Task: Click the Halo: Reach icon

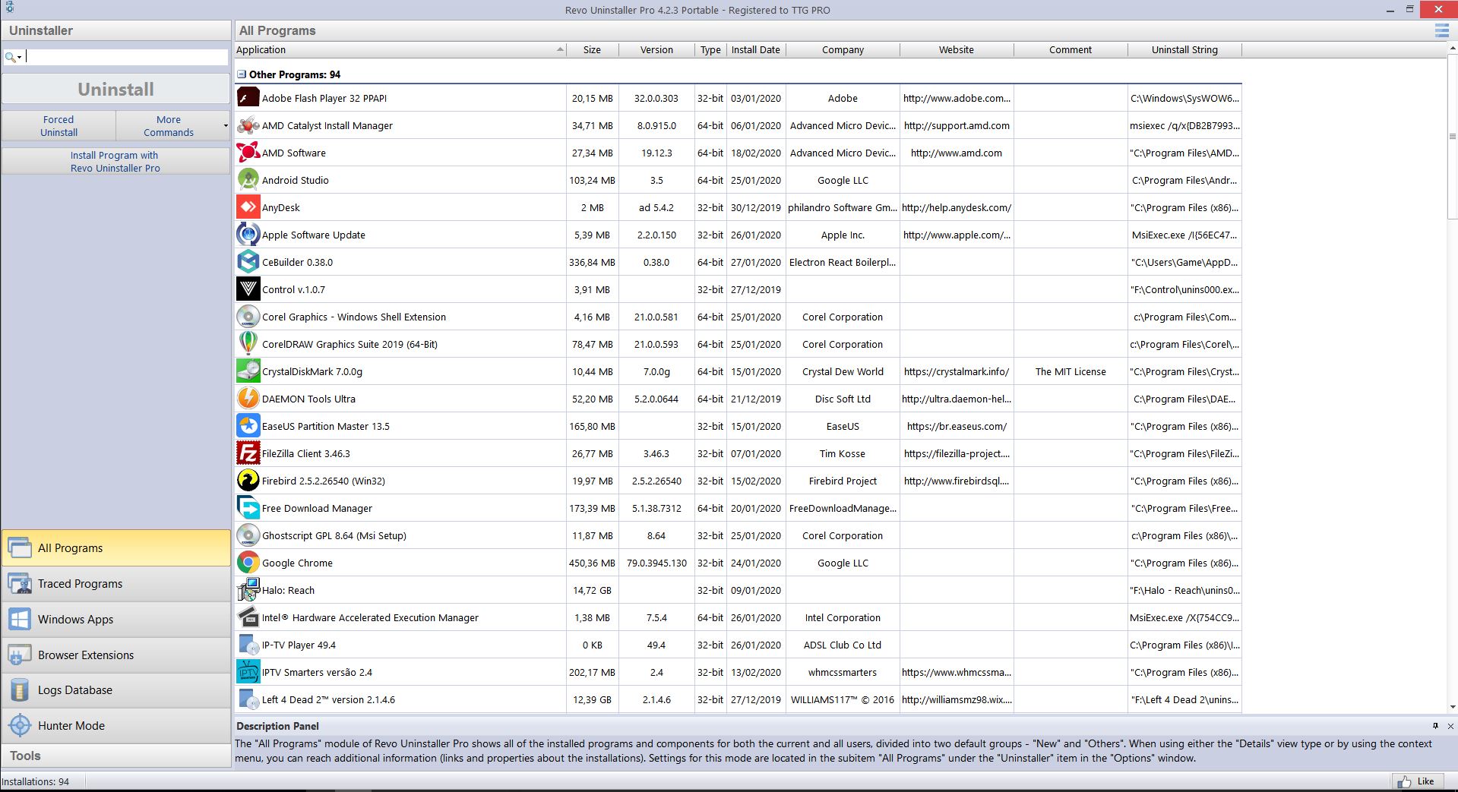Action: coord(248,590)
